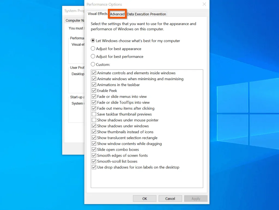Select the Visual Effects tab
The width and height of the screenshot is (279, 210).
[x=98, y=14]
